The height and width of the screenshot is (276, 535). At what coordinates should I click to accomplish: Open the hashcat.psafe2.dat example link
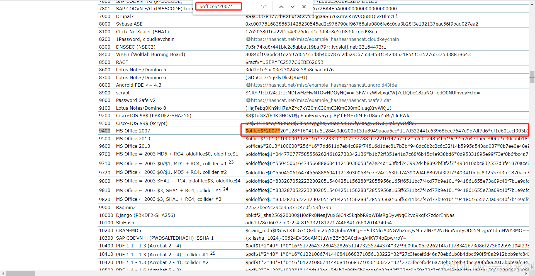(x=321, y=101)
